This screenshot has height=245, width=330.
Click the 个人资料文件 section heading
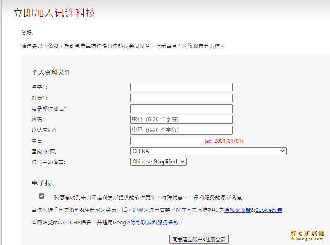51,72
